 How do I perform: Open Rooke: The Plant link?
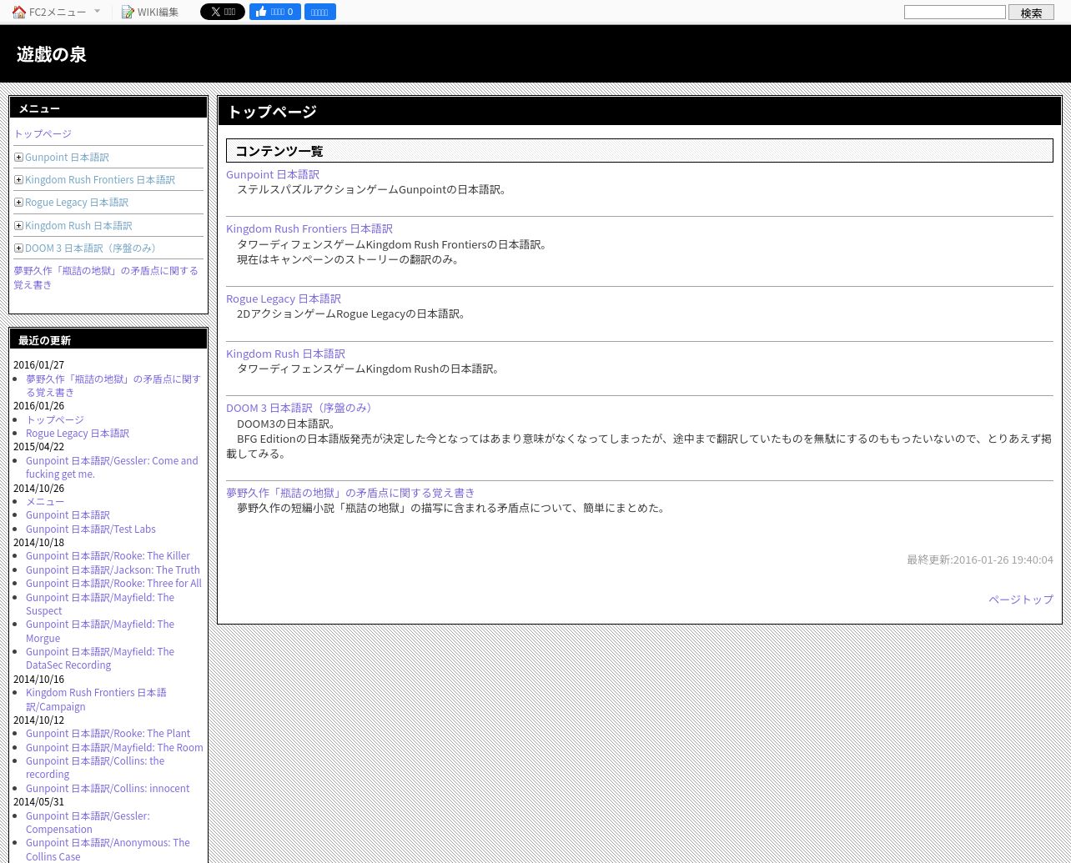(x=108, y=733)
